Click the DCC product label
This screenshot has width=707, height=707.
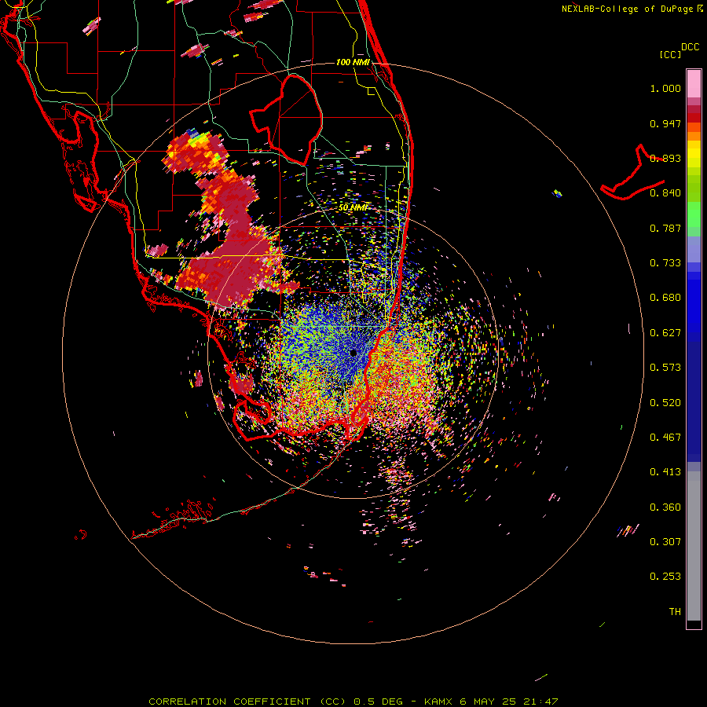click(691, 47)
